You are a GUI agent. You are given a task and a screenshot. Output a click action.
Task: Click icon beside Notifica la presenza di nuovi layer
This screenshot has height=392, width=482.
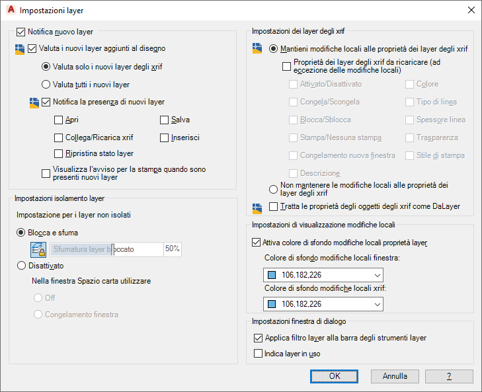pyautogui.click(x=34, y=102)
